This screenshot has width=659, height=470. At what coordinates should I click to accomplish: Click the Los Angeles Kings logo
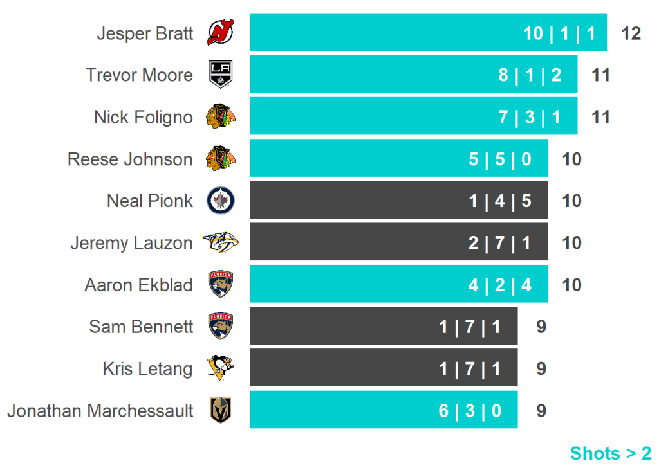point(220,75)
